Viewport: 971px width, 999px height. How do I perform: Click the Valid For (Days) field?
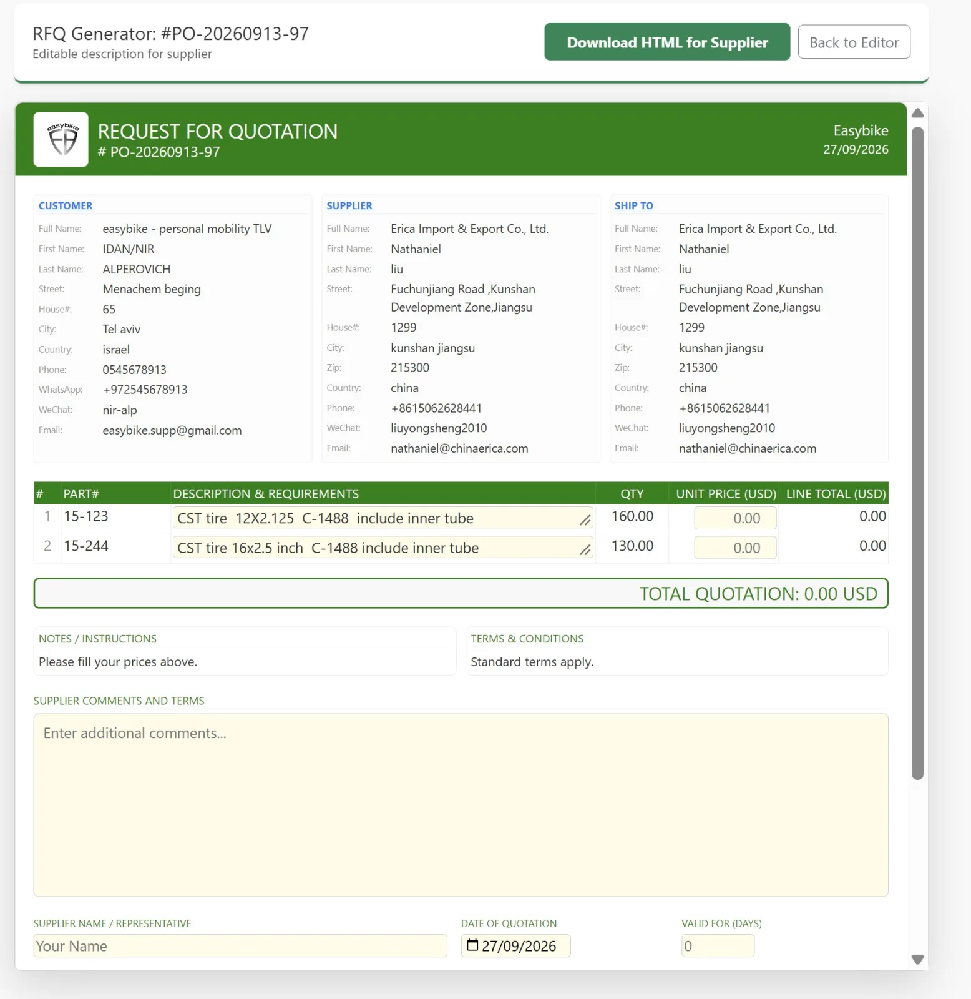click(x=718, y=945)
